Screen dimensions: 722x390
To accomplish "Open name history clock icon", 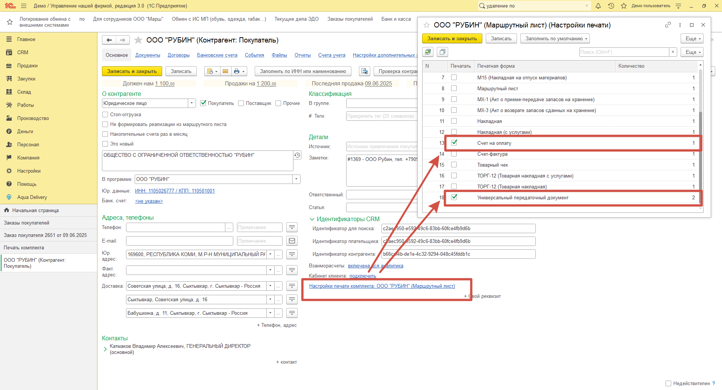I will pyautogui.click(x=297, y=155).
